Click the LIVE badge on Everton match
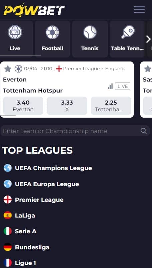 click(x=123, y=86)
